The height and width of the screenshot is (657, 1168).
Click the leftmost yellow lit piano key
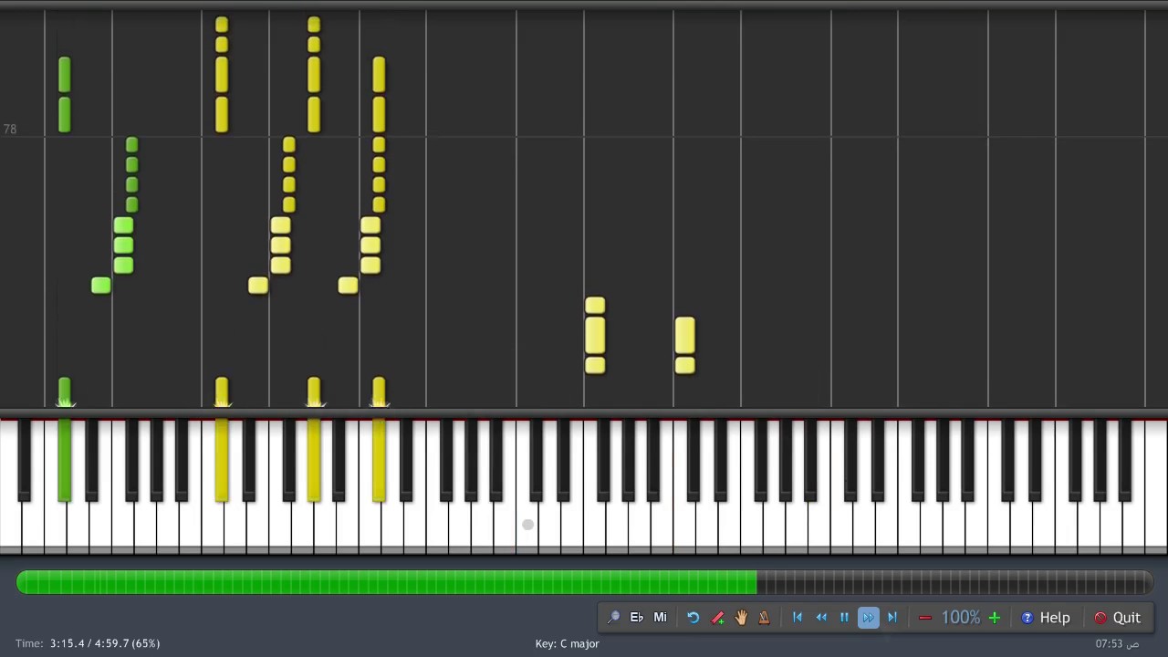222,461
